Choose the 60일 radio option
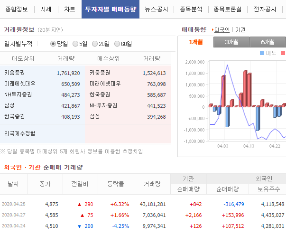This screenshot has height=235, width=286. (117, 44)
